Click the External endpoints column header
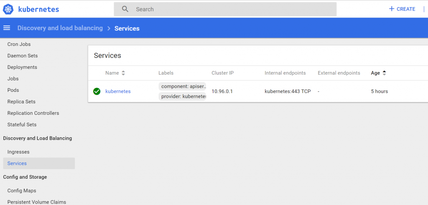 point(339,73)
